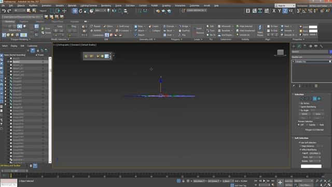
Task: Open the reference coordinate system dropdown
Action: click(x=100, y=10)
